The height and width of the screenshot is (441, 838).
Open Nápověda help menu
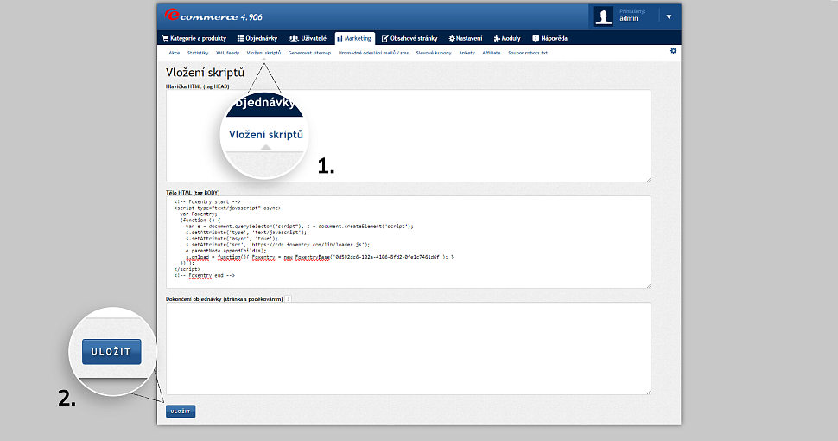[x=550, y=39]
